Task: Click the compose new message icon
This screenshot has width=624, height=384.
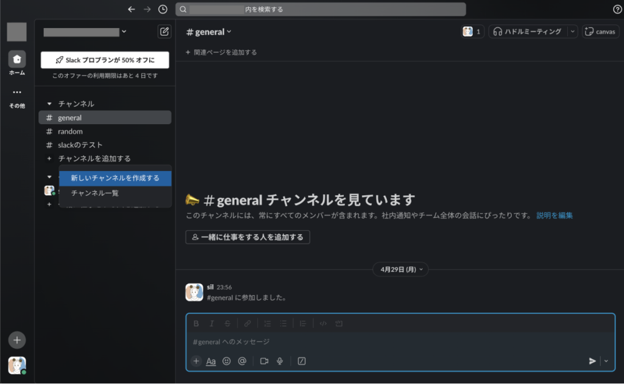Action: pos(164,32)
